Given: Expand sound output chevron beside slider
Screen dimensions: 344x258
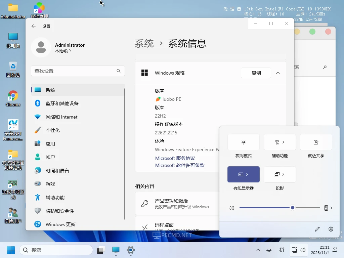Looking at the screenshot, I should pos(331,208).
